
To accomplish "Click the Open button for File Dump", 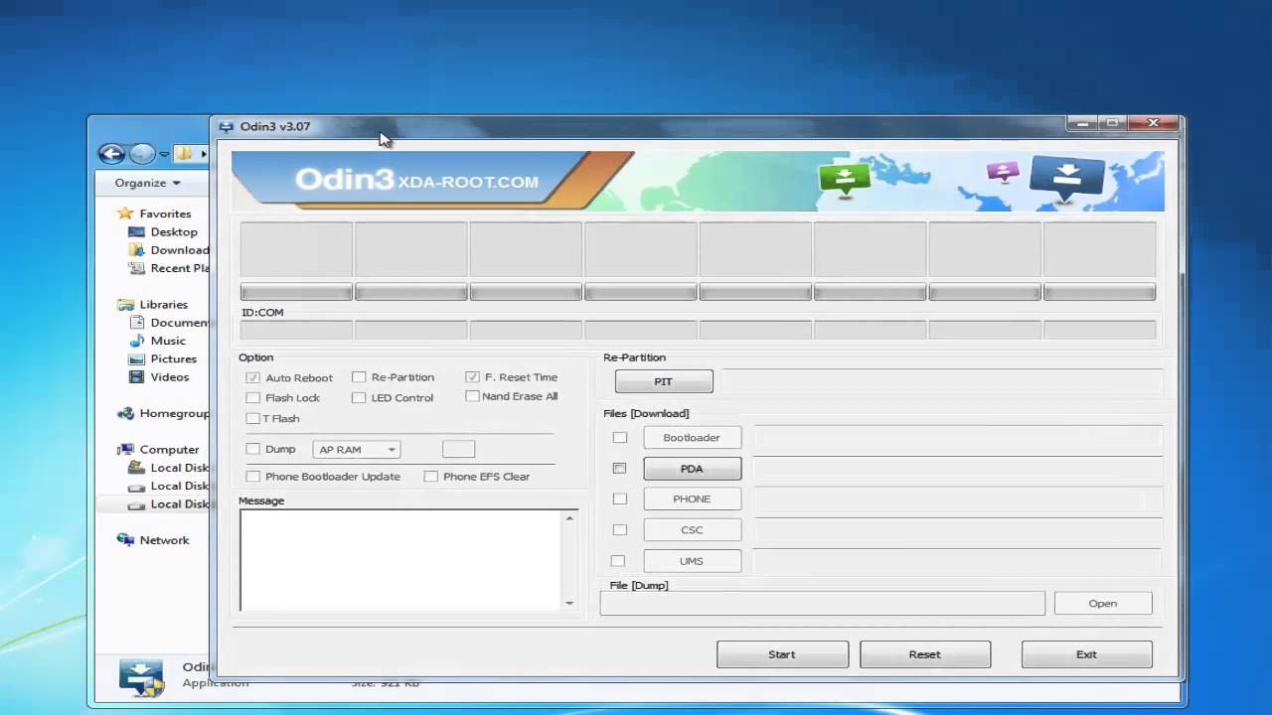I will (1103, 604).
